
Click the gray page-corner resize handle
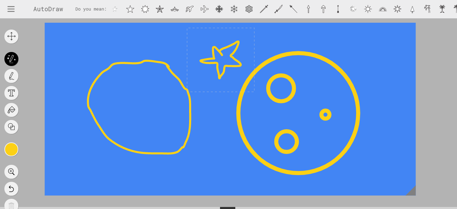click(412, 191)
